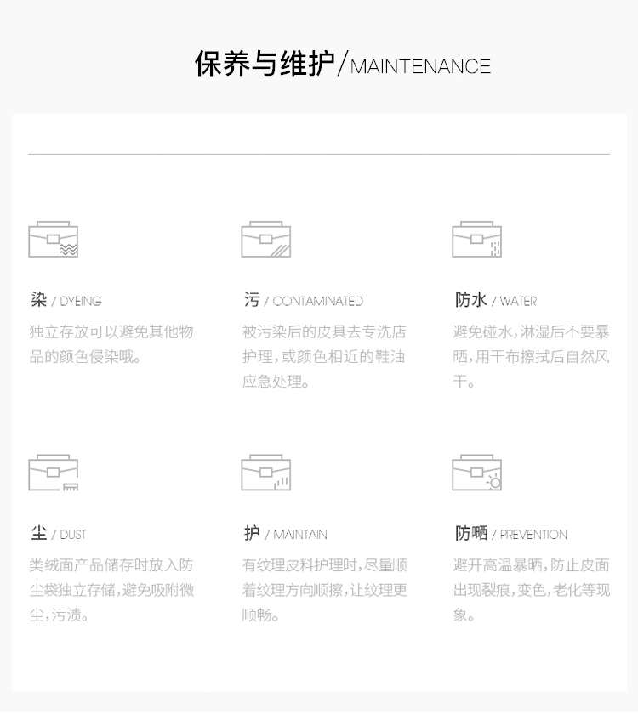Click the MAINTENANCE text in the title
This screenshot has width=638, height=714.
(420, 67)
